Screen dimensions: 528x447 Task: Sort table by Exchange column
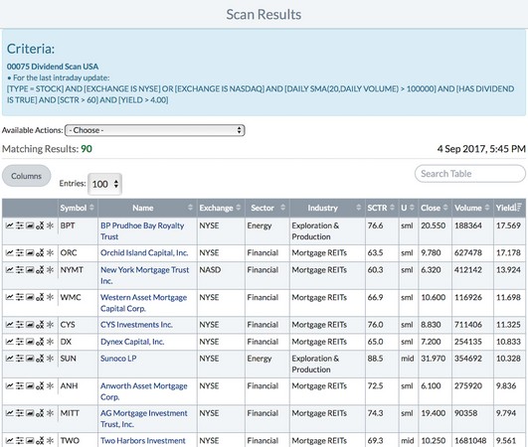[x=220, y=209]
